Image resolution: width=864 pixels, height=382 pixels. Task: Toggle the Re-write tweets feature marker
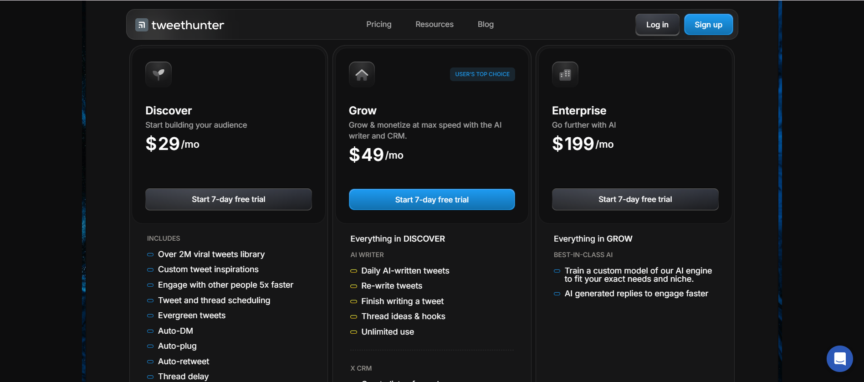coord(353,286)
